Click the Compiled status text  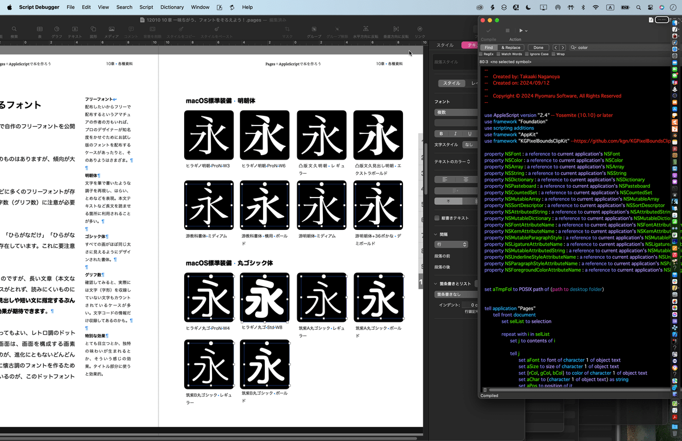[x=489, y=396]
